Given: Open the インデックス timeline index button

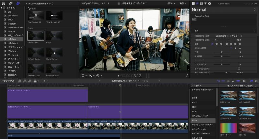Looking at the screenshot, I should tap(8, 81).
